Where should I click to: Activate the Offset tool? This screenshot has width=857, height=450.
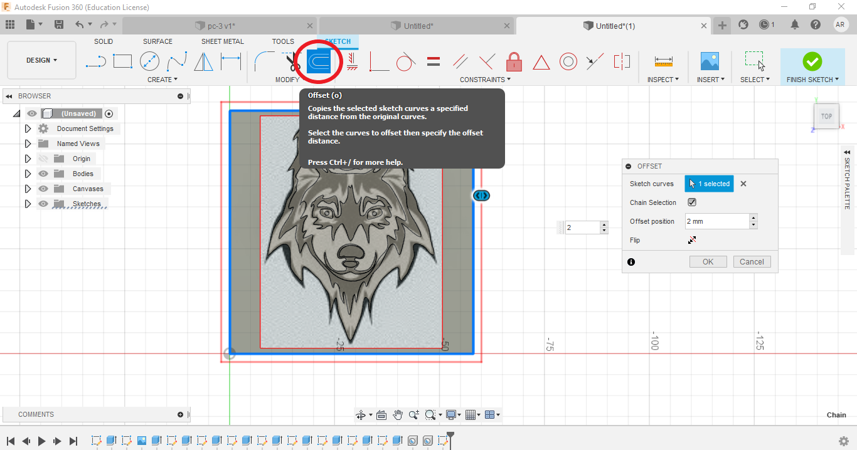(x=318, y=62)
